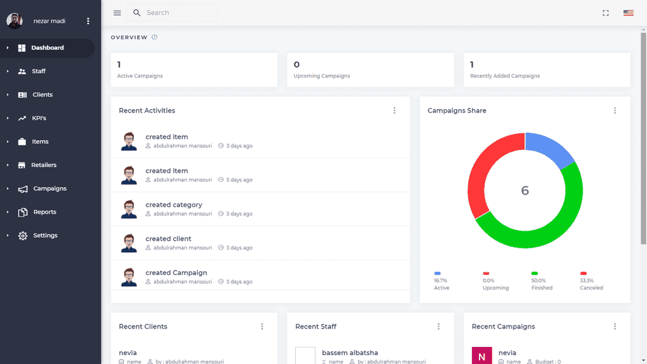
Task: Open nevia in Recent Campaigns
Action: point(507,353)
